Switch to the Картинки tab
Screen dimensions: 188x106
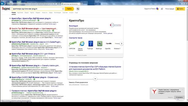(x=20, y=13)
